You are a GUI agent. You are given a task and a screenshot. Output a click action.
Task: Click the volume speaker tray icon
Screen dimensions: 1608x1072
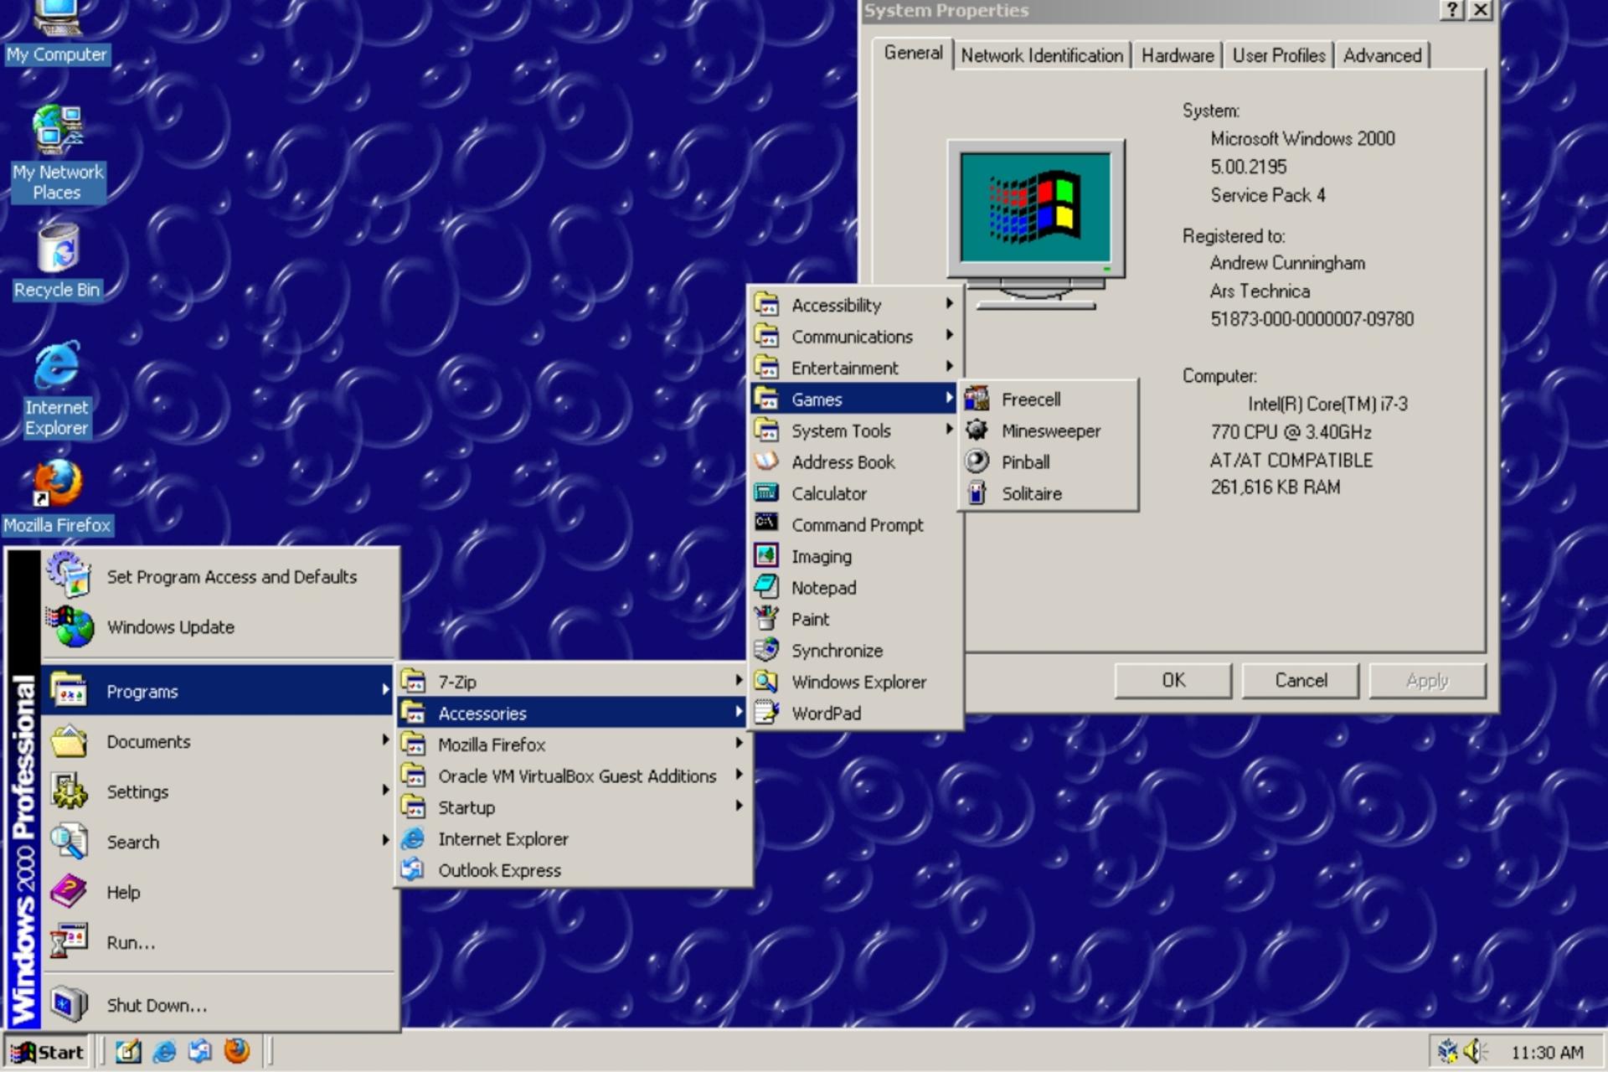pyautogui.click(x=1475, y=1051)
